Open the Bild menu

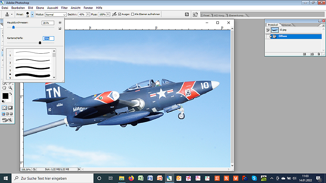[x=30, y=8]
